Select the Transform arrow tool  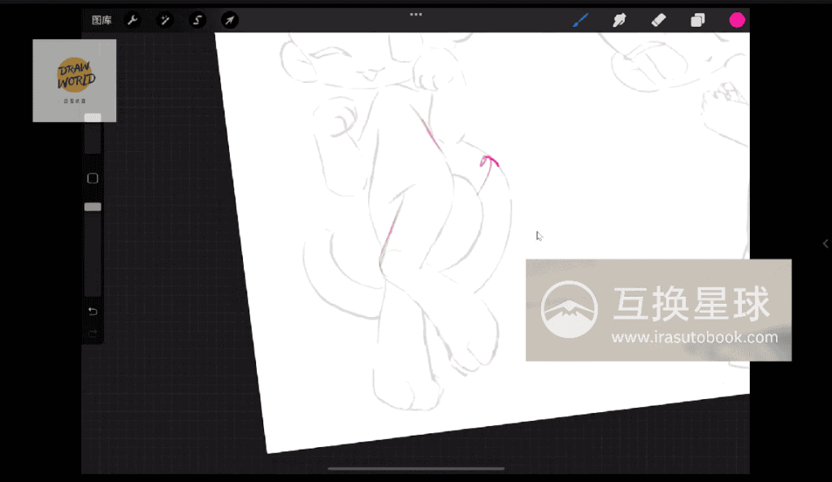coord(230,20)
